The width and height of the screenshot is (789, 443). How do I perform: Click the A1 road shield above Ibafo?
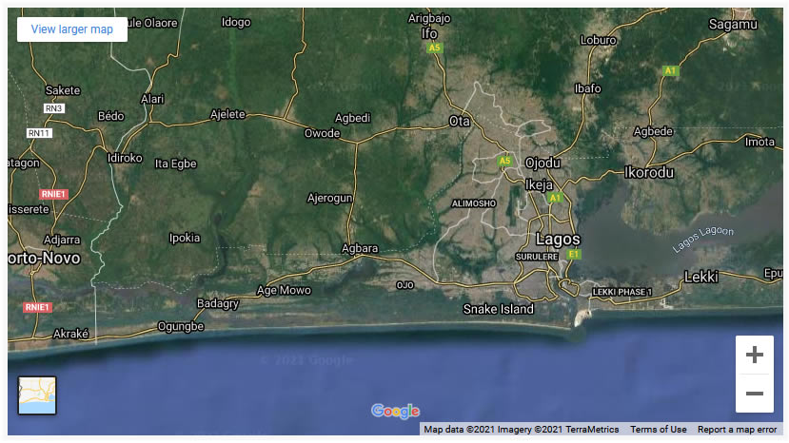click(x=670, y=70)
